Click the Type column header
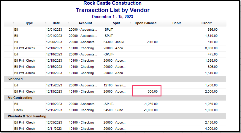Screen dimensions: 241x133 29,23
